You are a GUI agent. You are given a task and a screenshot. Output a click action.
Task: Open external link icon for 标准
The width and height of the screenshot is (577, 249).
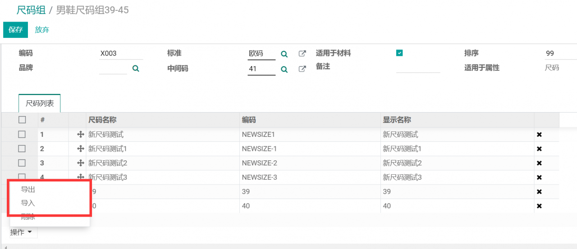(302, 54)
